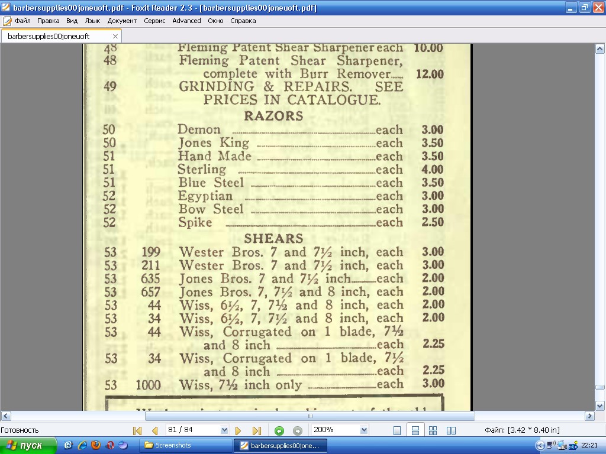Open the Файл menu
This screenshot has height=454, width=606.
coord(22,21)
